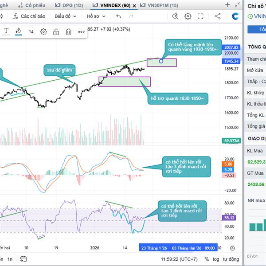The width and height of the screenshot is (266, 266).
Task: Open the background fill color picker
Action: click(18, 31)
